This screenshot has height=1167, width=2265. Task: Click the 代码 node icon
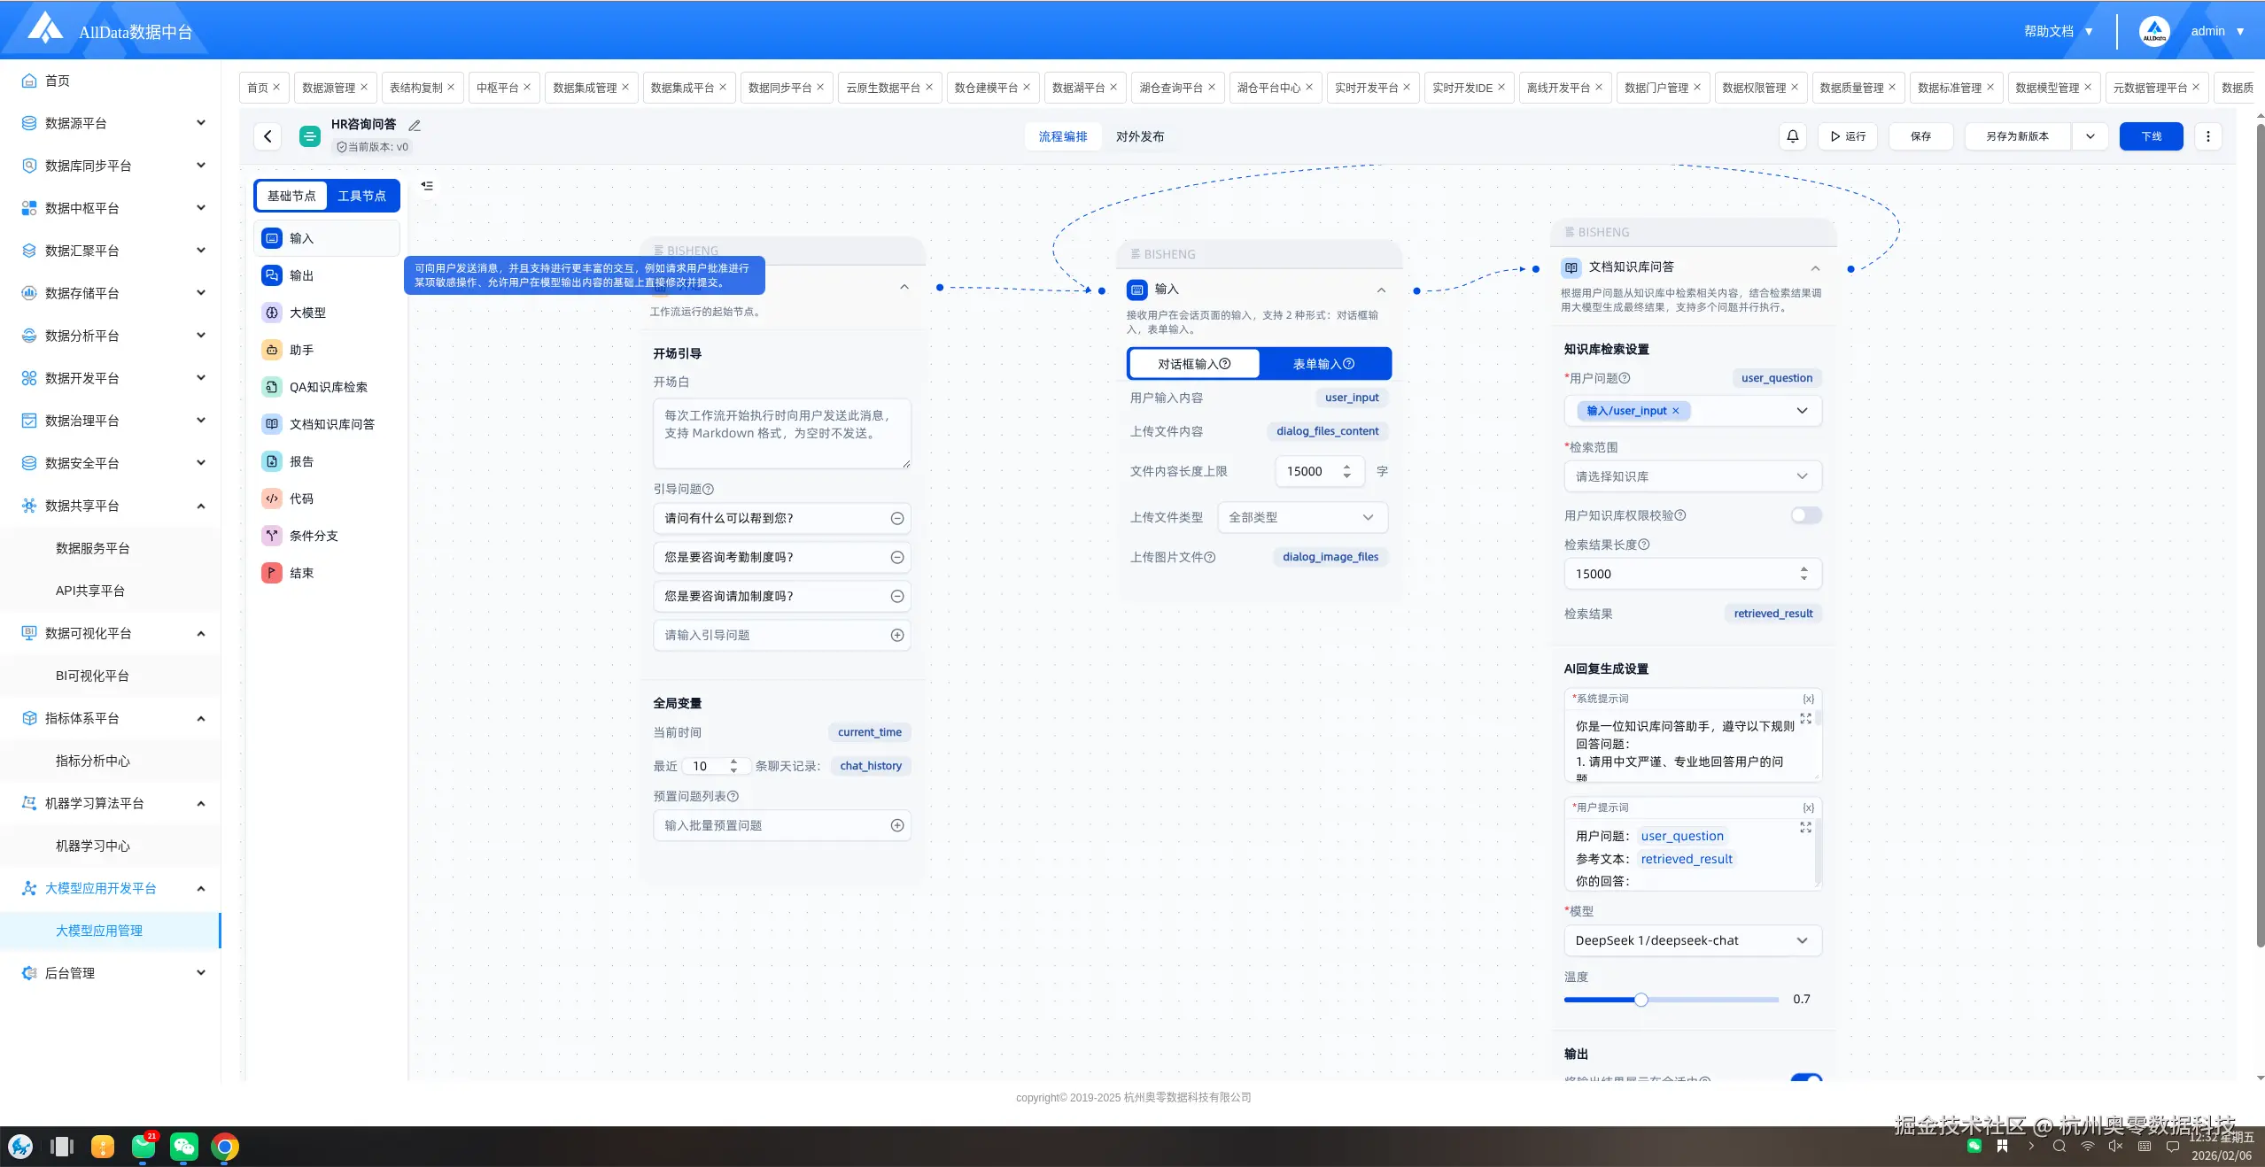point(272,498)
